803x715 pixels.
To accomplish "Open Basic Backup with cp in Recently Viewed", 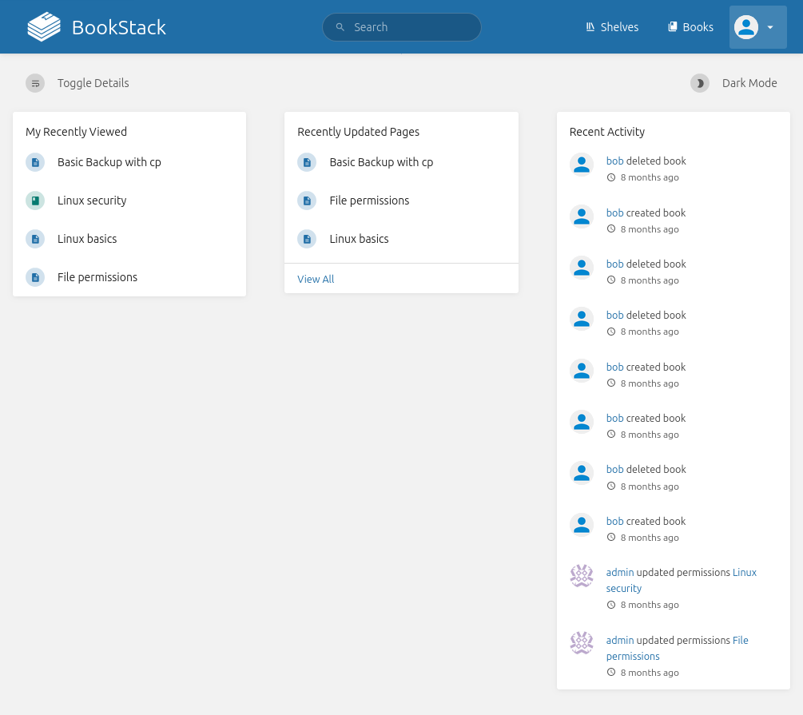I will 109,162.
